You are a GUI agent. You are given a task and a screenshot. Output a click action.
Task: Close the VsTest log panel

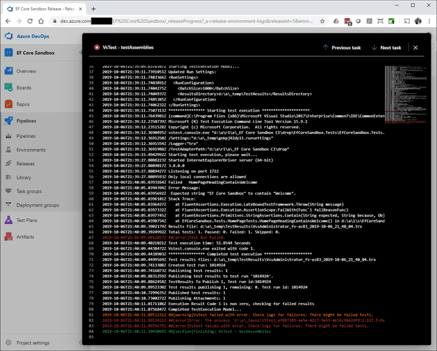[415, 48]
